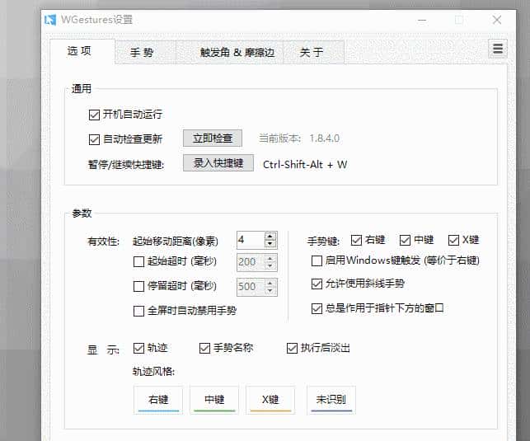Open the hamburger menu button

498,49
